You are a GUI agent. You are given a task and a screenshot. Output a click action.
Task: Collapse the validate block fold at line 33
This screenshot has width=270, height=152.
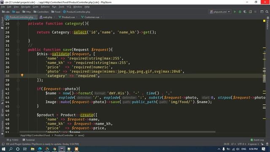pyautogui.click(x=18, y=54)
